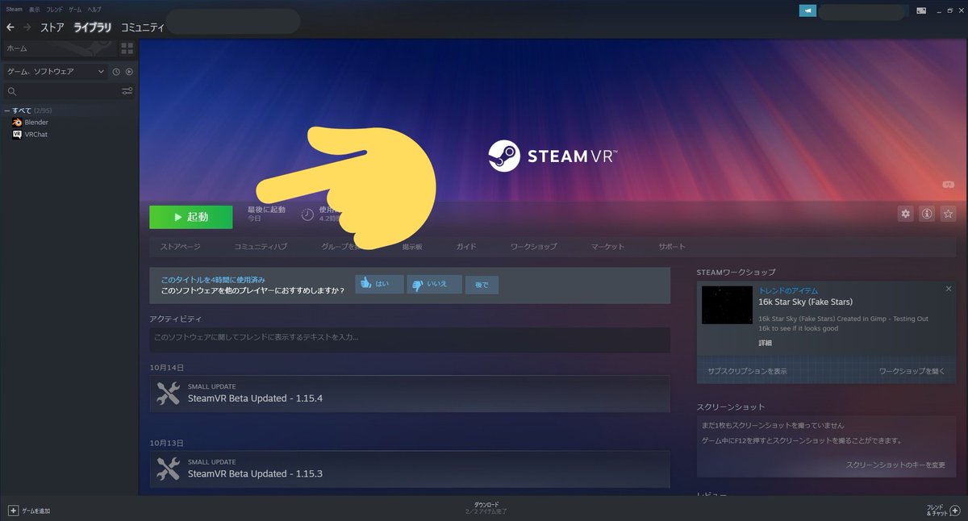The width and height of the screenshot is (968, 521).
Task: Open the Steam menu
Action: click(x=15, y=9)
